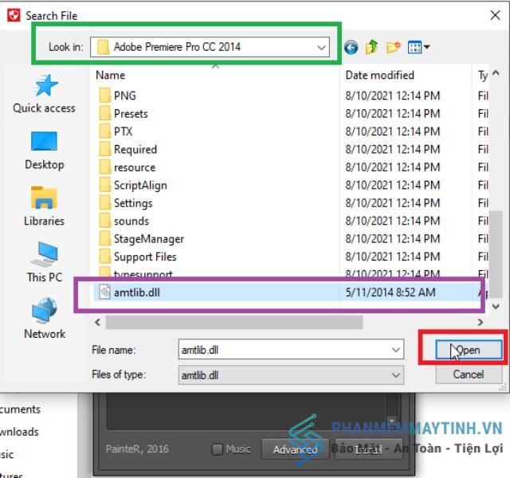Select Desktop in the sidebar

[45, 151]
